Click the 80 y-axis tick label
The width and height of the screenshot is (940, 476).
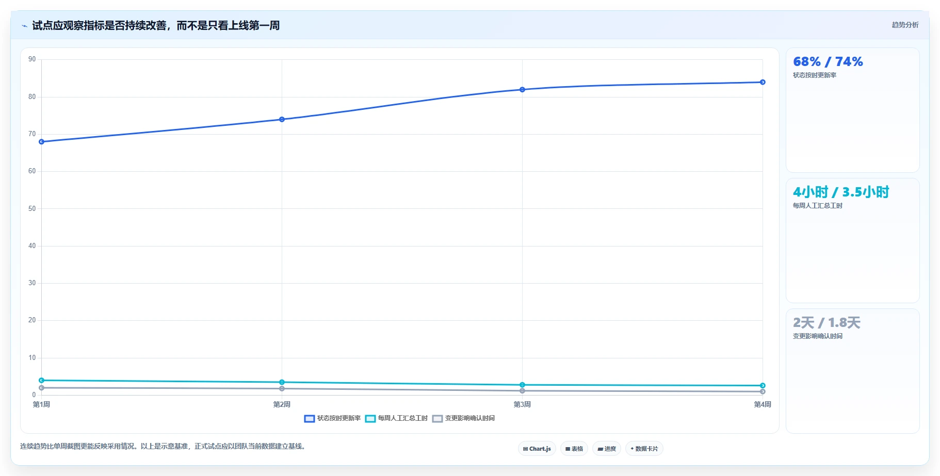coord(32,97)
